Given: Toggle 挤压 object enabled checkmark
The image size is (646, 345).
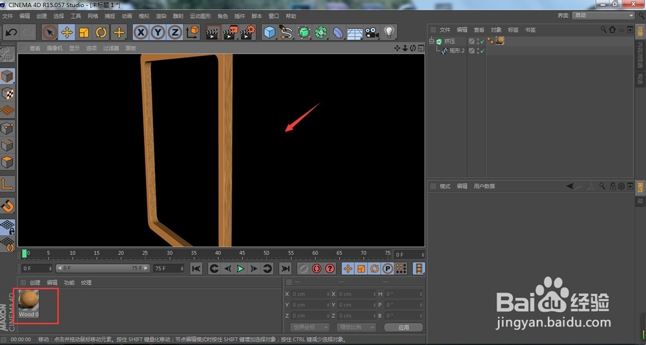Looking at the screenshot, I should (483, 41).
